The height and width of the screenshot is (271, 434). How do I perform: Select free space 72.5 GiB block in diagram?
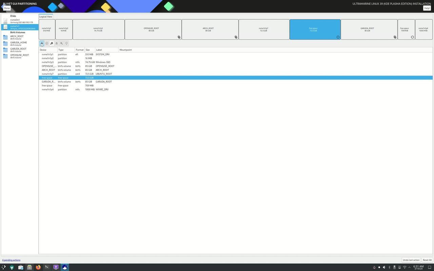pos(315,29)
